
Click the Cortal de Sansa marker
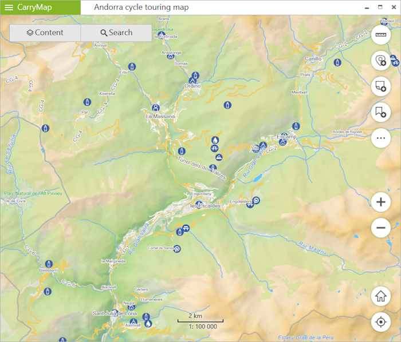tap(177, 249)
